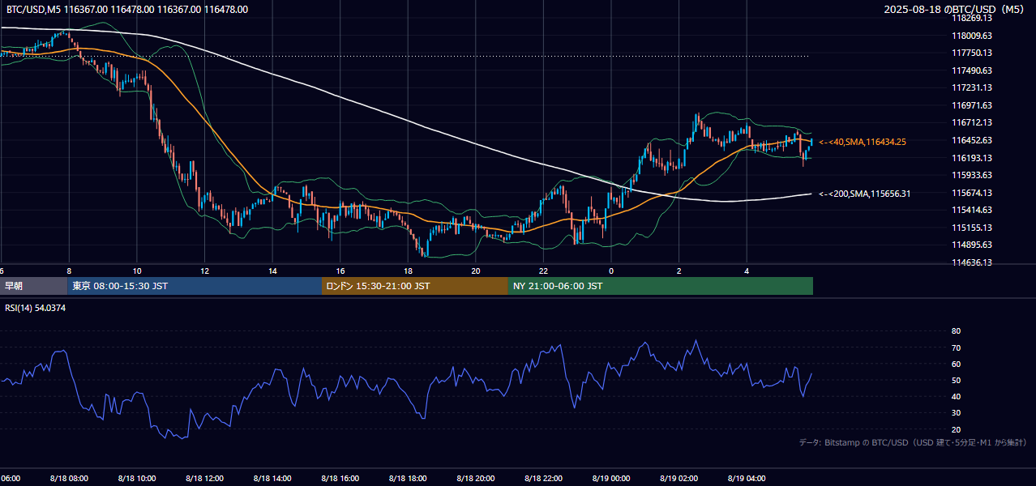Click RSI axis level 80
The height and width of the screenshot is (486, 1036).
[956, 331]
